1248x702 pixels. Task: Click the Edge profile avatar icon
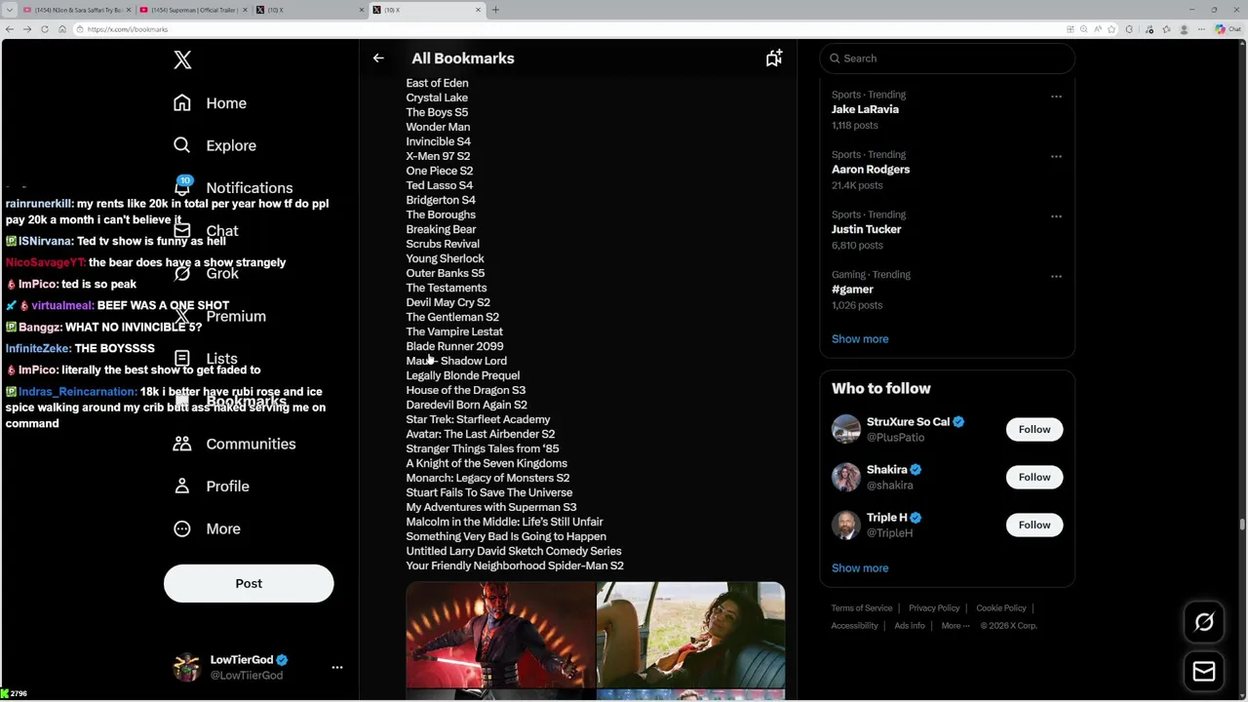(x=1185, y=29)
